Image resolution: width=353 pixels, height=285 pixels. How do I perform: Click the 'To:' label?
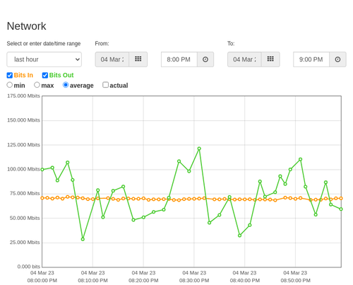coord(231,44)
